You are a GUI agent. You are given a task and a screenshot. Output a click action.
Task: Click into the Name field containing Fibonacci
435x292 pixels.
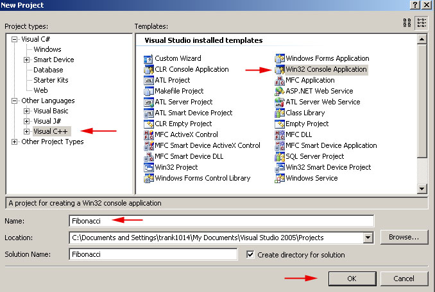(x=221, y=221)
